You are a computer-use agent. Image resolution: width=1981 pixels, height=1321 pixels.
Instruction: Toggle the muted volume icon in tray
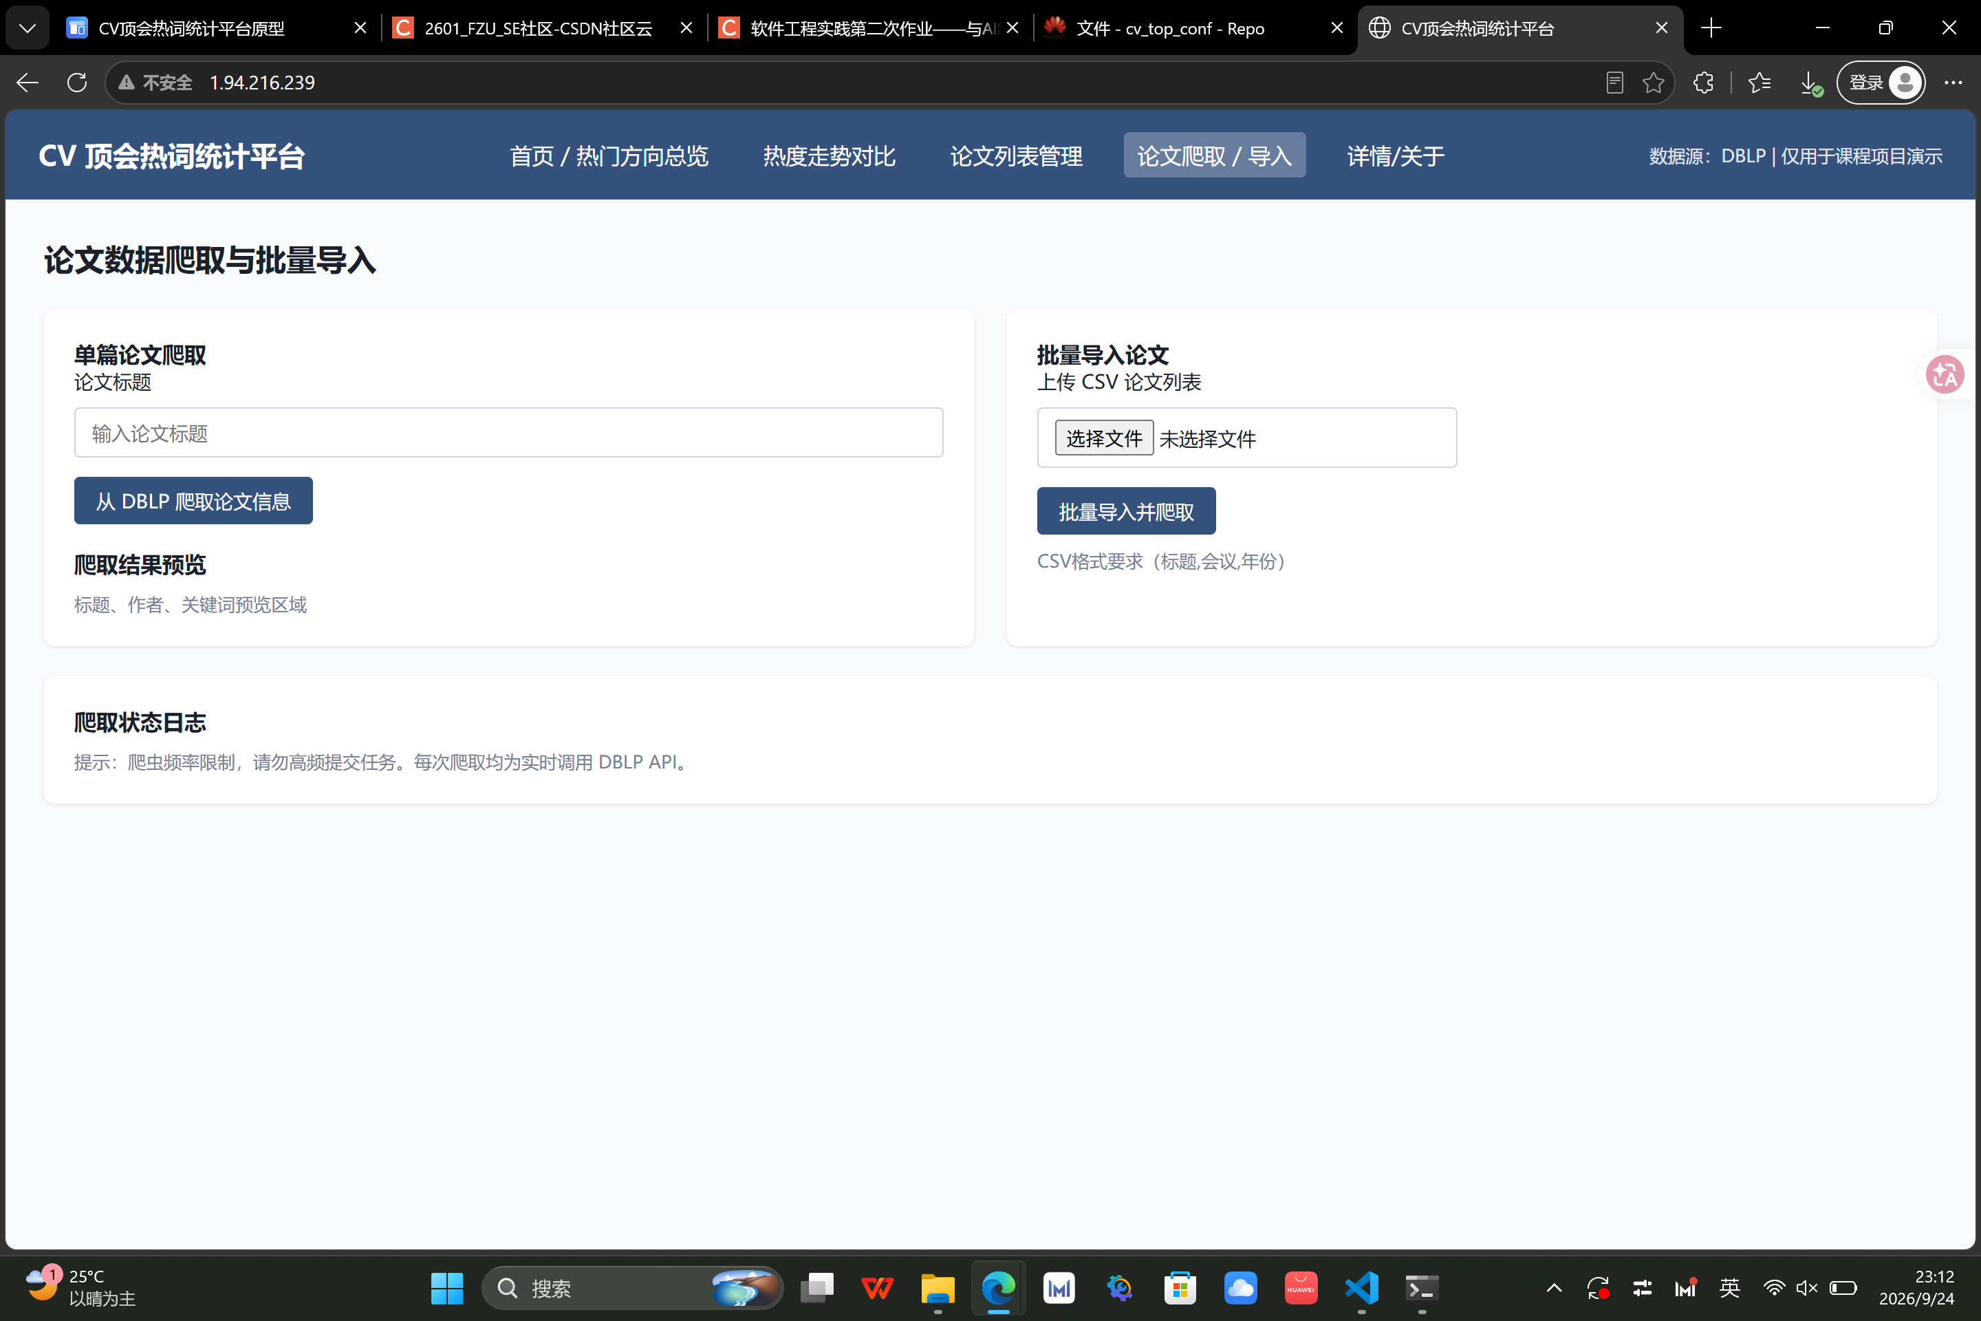click(1807, 1287)
